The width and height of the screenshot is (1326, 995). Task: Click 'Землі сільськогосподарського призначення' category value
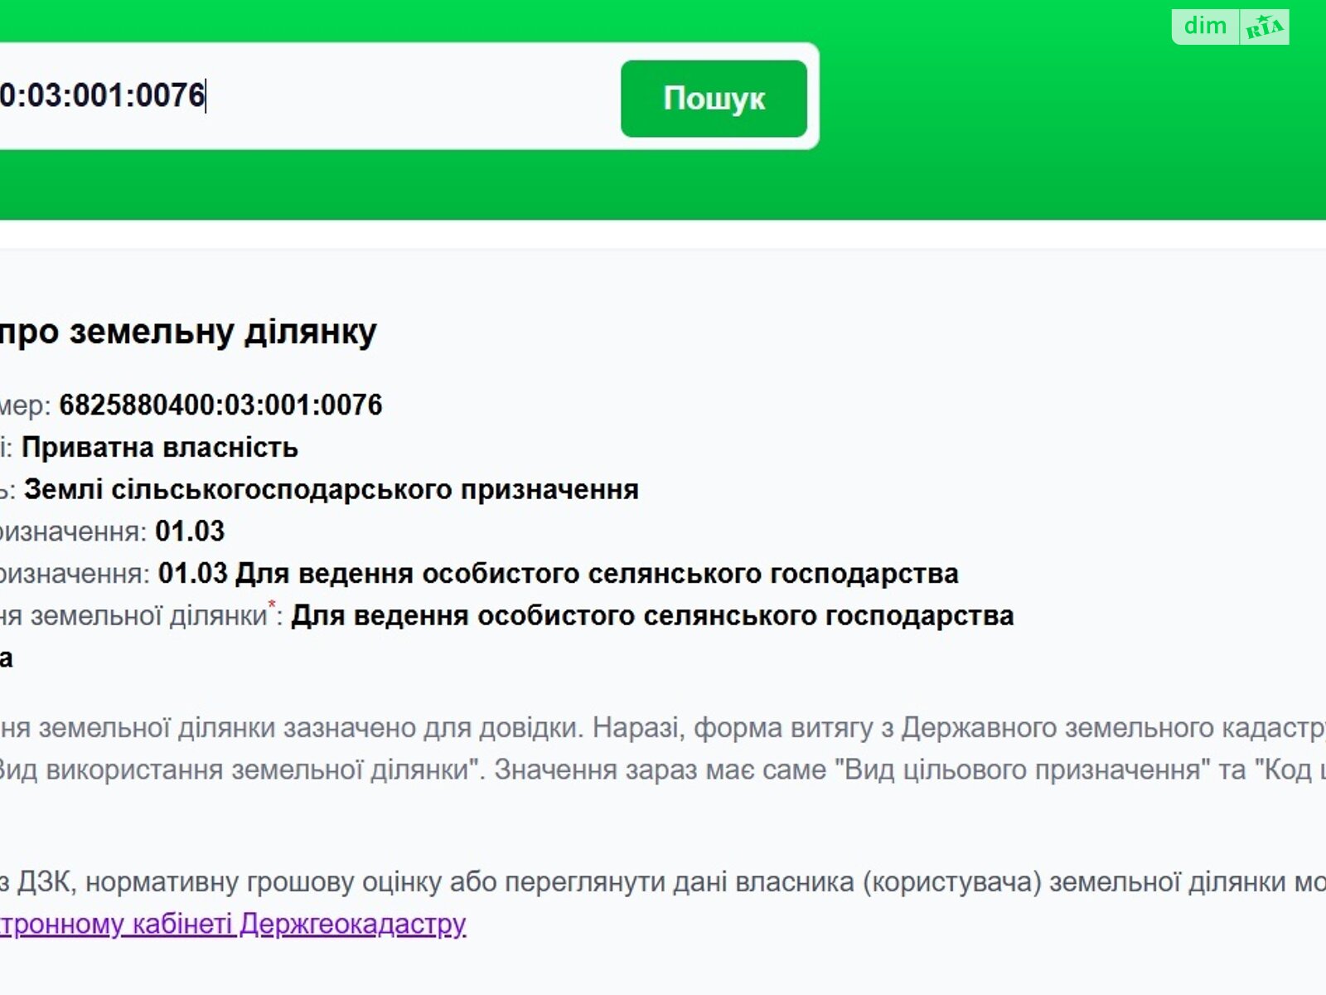pyautogui.click(x=331, y=490)
